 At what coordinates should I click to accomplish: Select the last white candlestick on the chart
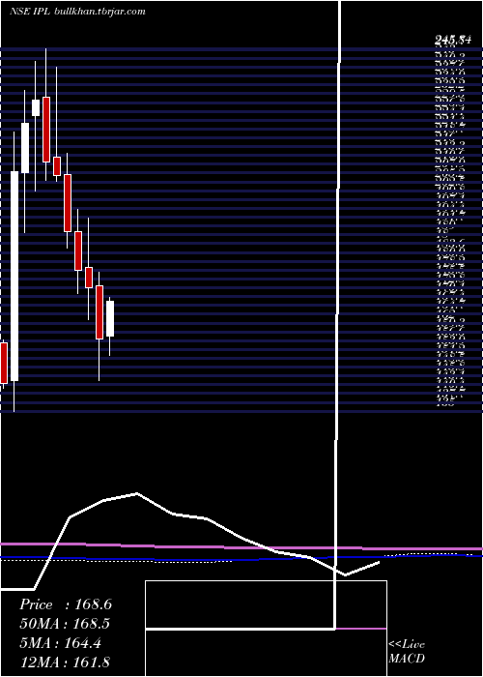[110, 318]
